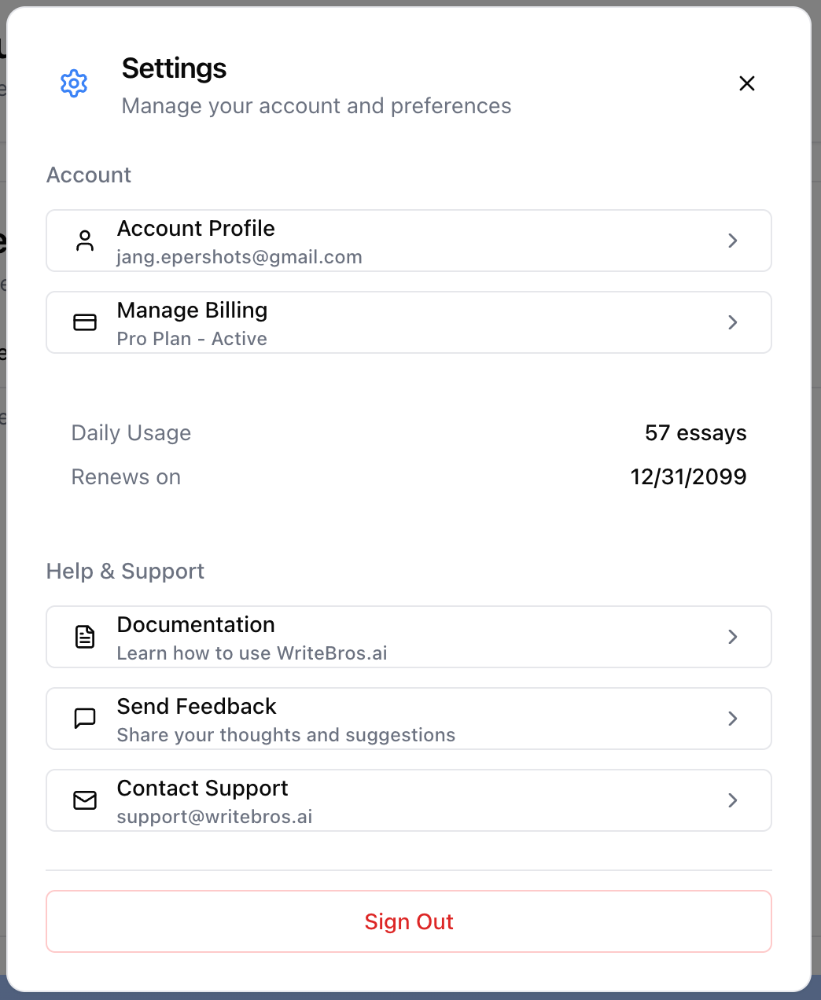Open the Account Profile title
The image size is (821, 1000).
pyautogui.click(x=196, y=229)
